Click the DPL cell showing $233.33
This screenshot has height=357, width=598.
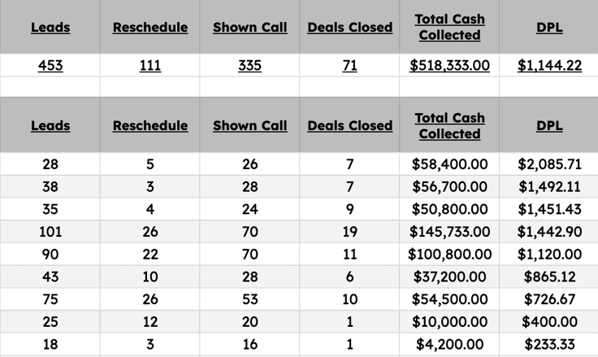pos(549,344)
